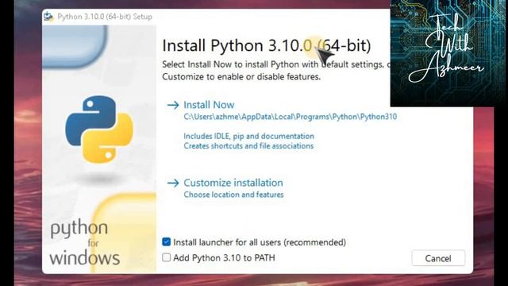Image resolution: width=508 pixels, height=286 pixels.
Task: Click 'Includes IDLE, pip and documentation' text
Action: [248, 136]
